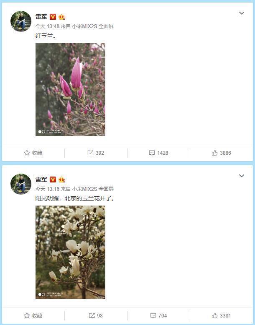255x325 pixels.
Task: Expand the options chevron on the 玉兰花 post
Action: point(242,176)
